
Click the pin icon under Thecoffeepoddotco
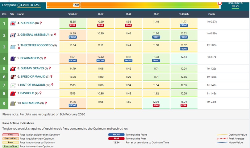pyautogui.click(x=19, y=49)
